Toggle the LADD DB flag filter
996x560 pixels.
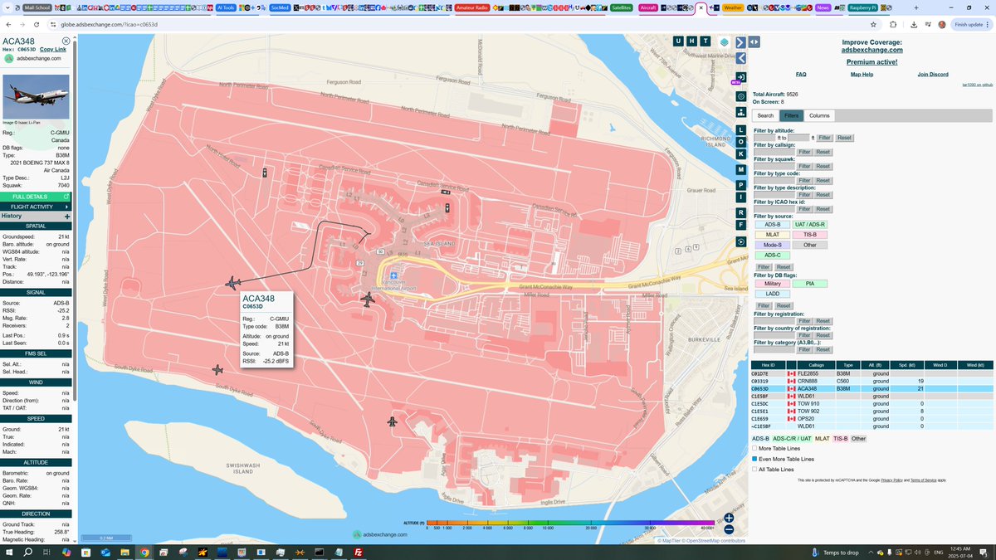773,294
